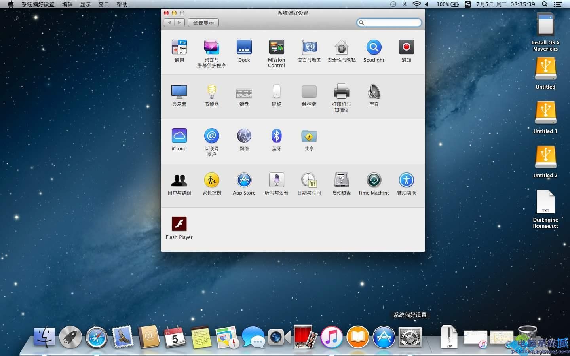Open Time Machine preferences
The image size is (570, 356).
(x=374, y=180)
